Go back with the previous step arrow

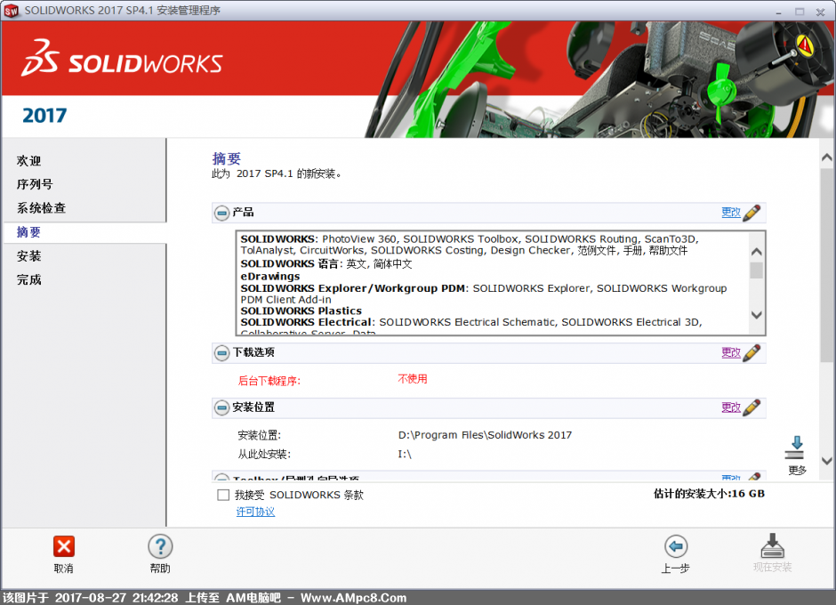676,546
